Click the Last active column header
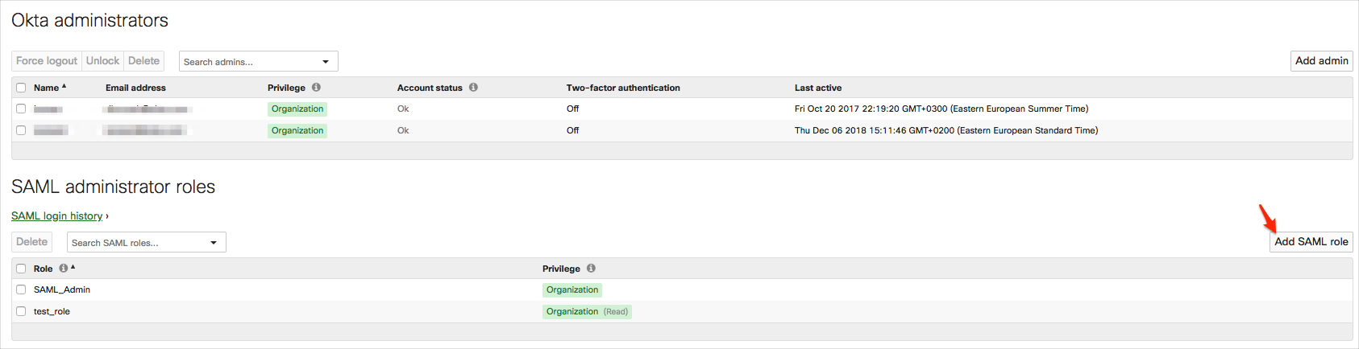This screenshot has width=1359, height=349. coord(817,88)
